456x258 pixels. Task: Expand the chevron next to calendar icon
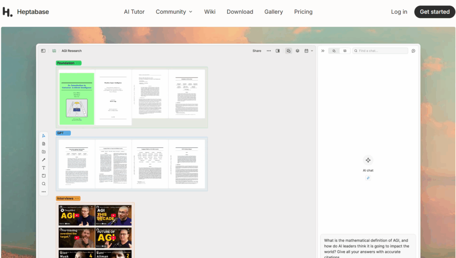point(312,51)
